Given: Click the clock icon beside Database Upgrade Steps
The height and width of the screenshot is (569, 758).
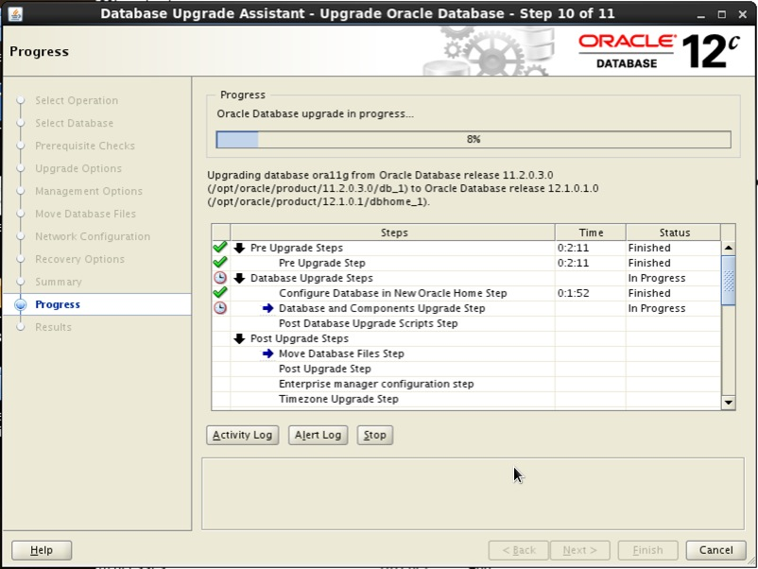Looking at the screenshot, I should coord(220,278).
